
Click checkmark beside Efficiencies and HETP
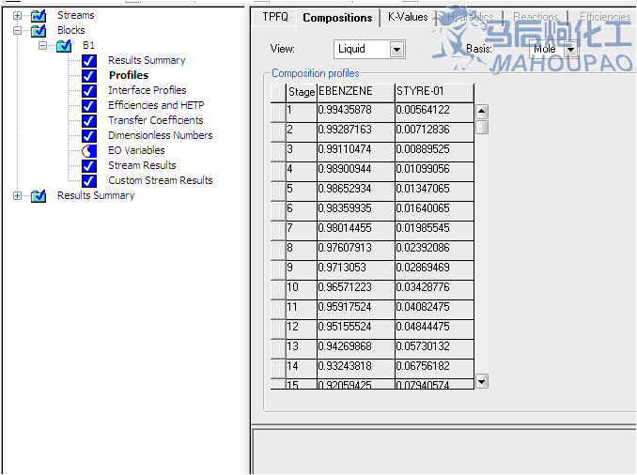pos(89,105)
